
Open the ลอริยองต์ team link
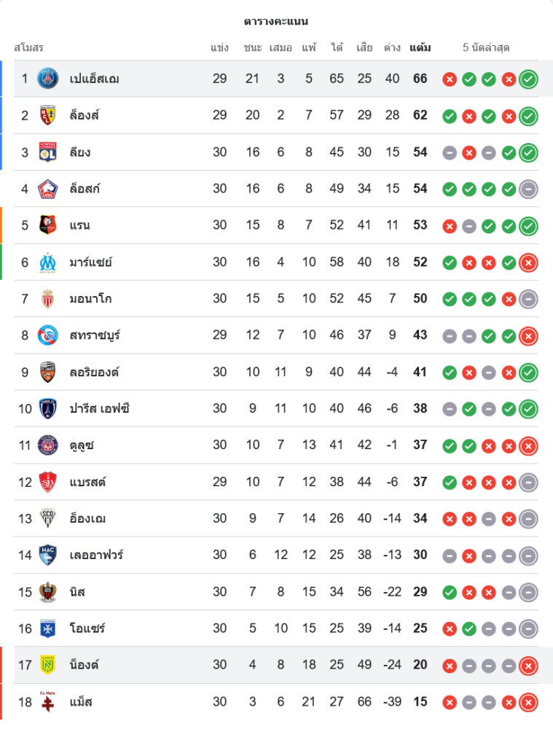pos(94,372)
